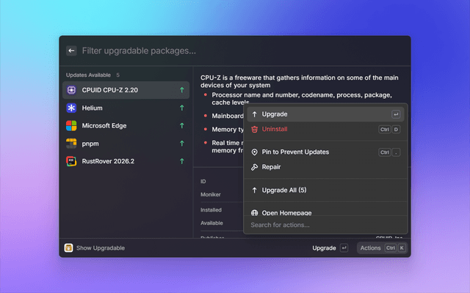Click the up-arrow icon next to Upgrade
The height and width of the screenshot is (293, 470).
[255, 114]
